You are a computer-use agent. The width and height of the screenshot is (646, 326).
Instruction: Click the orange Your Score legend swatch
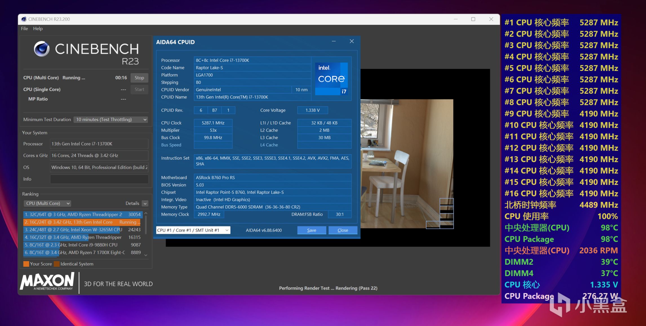(x=26, y=264)
